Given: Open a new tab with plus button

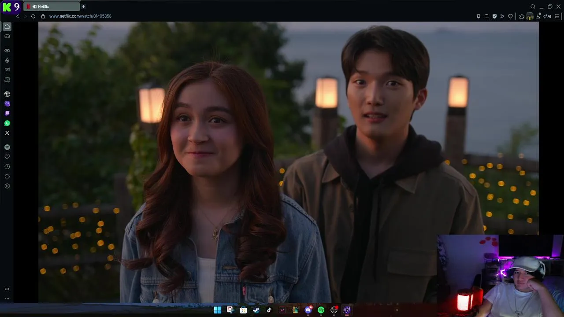Looking at the screenshot, I should tap(83, 7).
